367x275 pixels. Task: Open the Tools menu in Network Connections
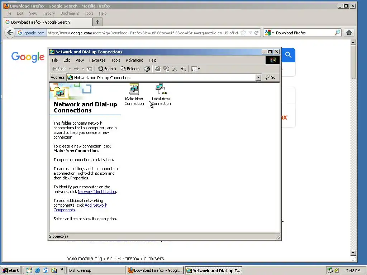click(116, 60)
